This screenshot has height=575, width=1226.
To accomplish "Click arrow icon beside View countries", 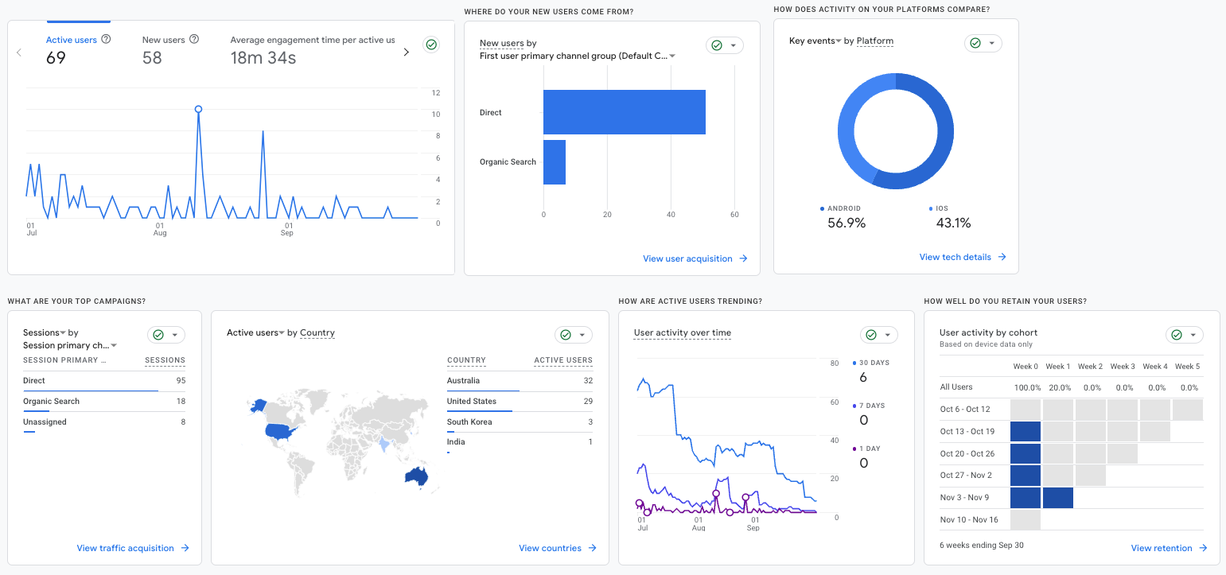I will tap(592, 548).
